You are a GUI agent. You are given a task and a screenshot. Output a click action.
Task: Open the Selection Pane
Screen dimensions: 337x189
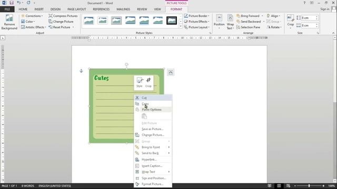click(248, 27)
